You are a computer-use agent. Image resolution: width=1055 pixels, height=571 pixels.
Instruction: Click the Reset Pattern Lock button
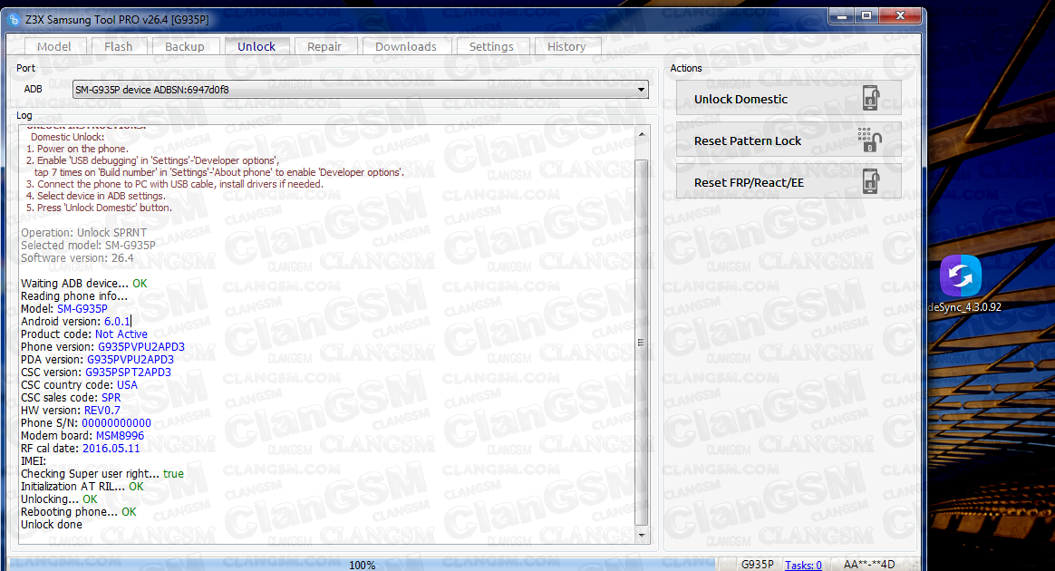789,140
